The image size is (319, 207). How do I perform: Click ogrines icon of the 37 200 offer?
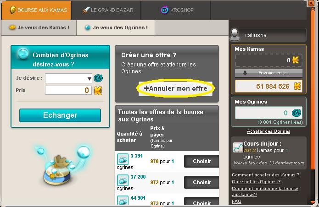[x=123, y=180]
